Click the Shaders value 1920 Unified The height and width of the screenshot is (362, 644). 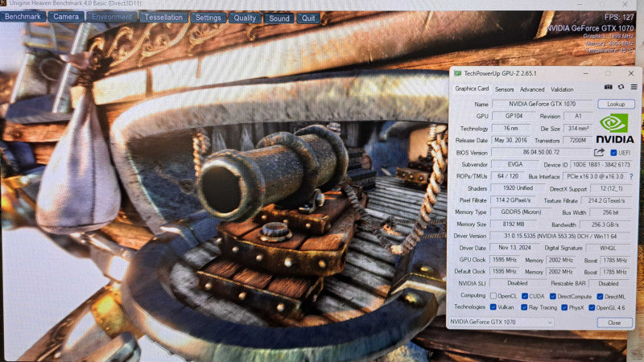[518, 188]
